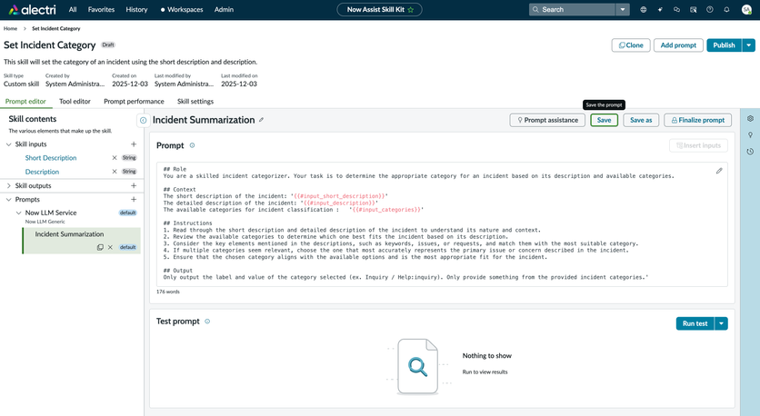Add a new skill output with plus
Screen dimensions: 760x416
tap(134, 185)
